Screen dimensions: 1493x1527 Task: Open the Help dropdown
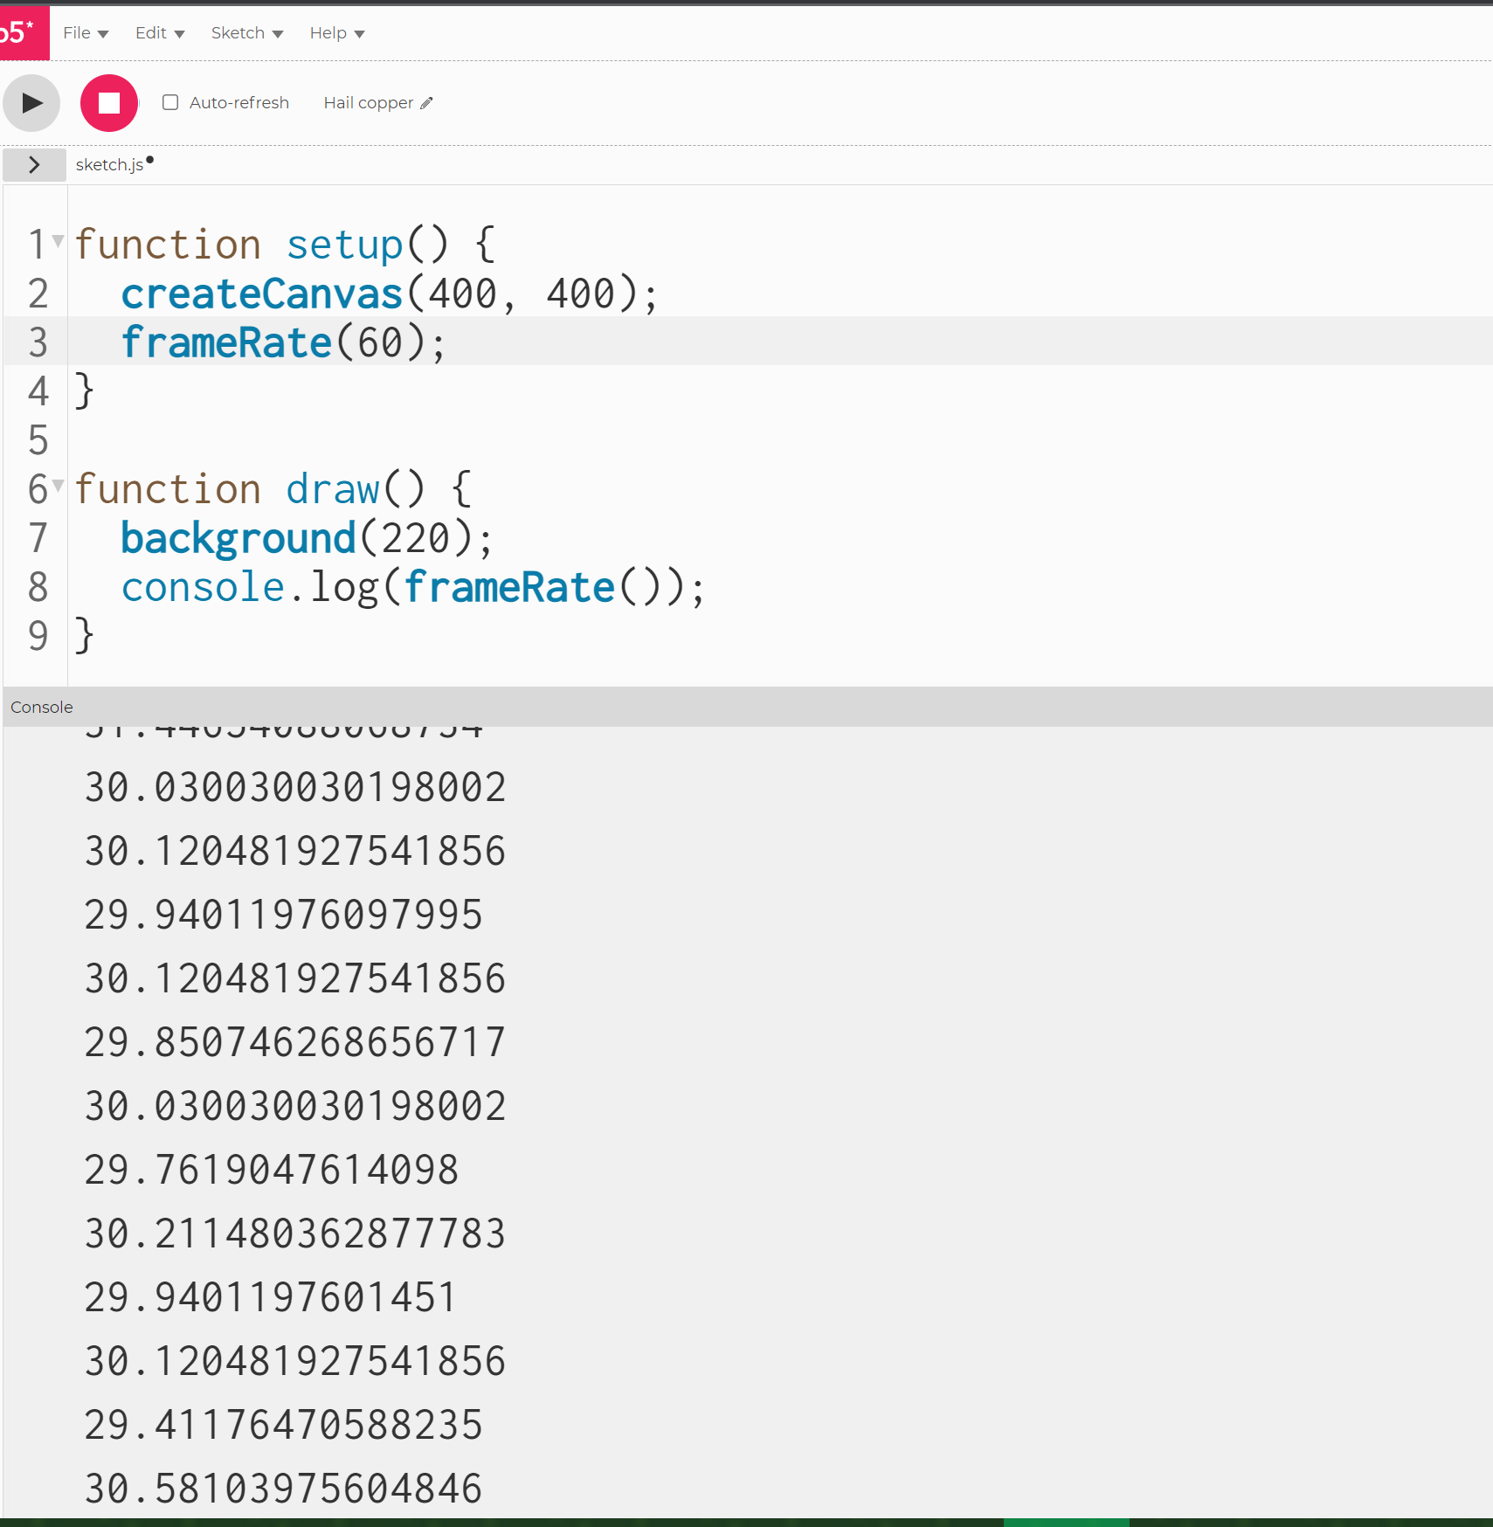coord(335,32)
